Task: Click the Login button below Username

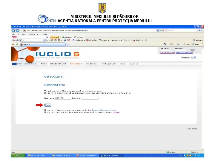Action: pyautogui.click(x=47, y=105)
